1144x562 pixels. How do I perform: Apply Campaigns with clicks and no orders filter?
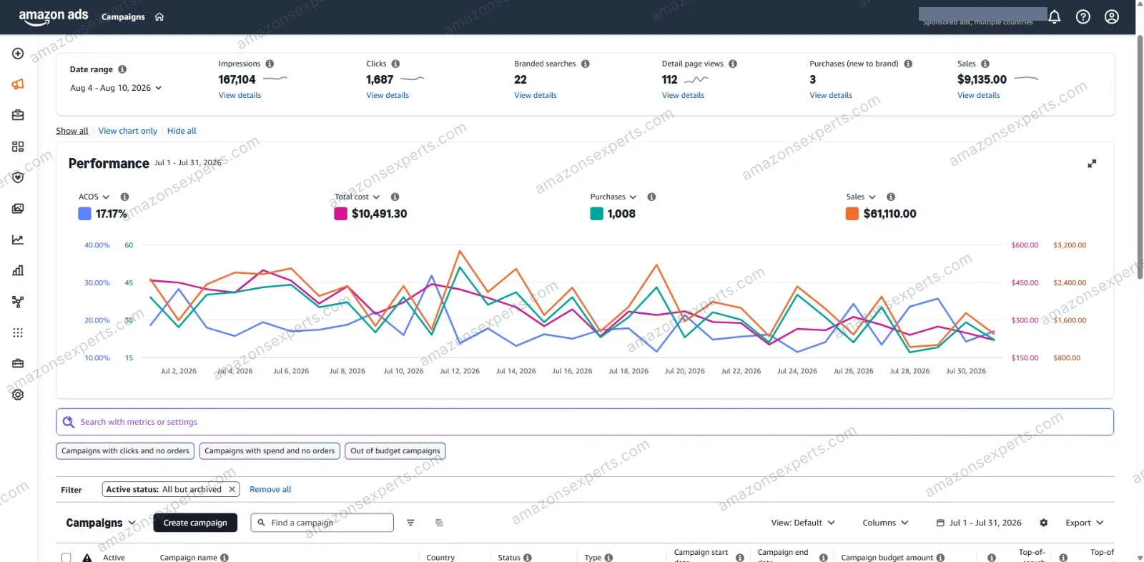click(x=125, y=451)
